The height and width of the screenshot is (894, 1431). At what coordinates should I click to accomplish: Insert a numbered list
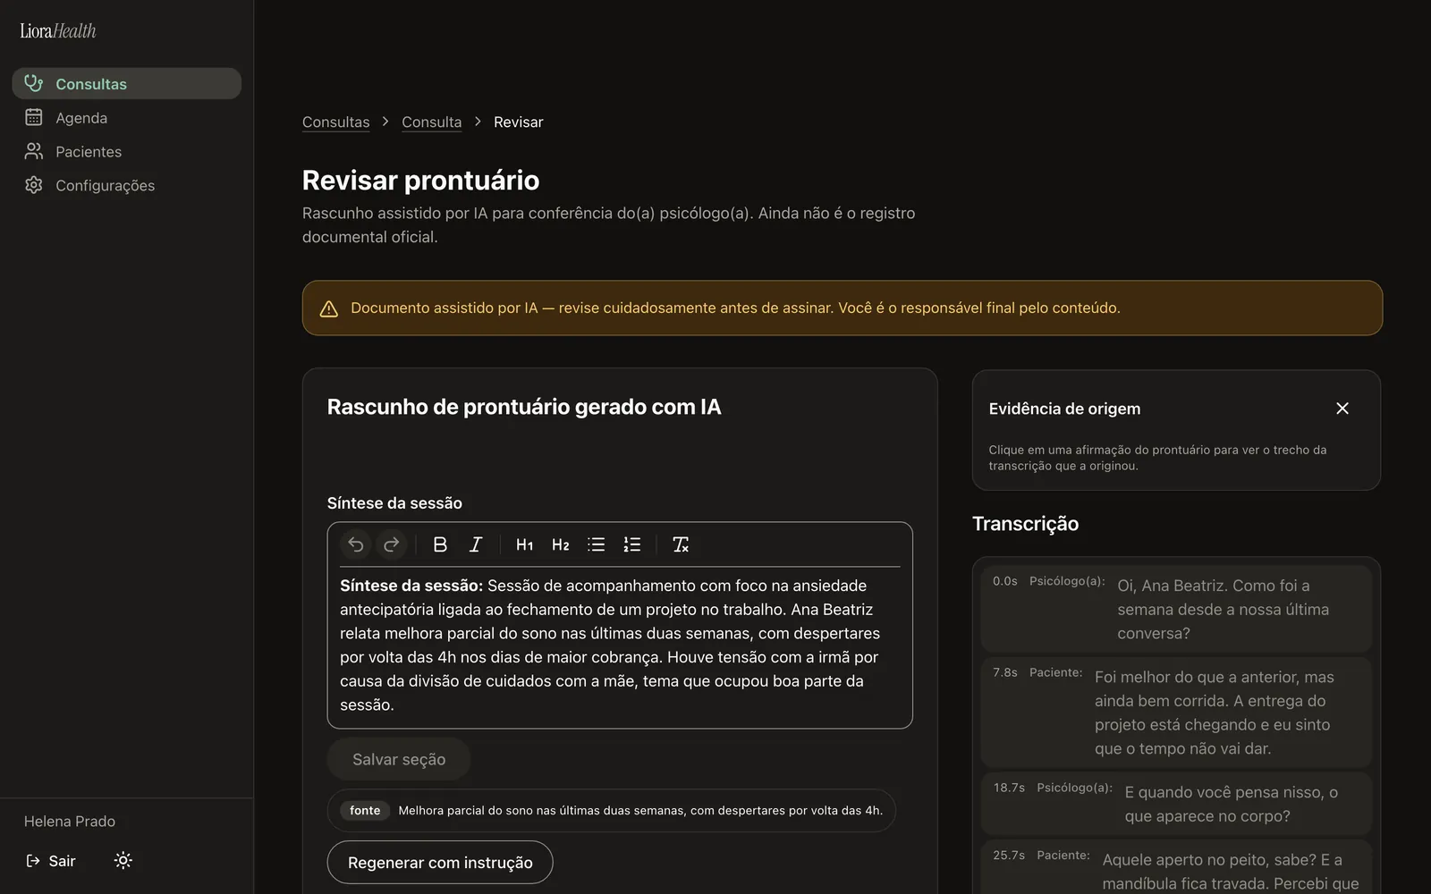(632, 544)
